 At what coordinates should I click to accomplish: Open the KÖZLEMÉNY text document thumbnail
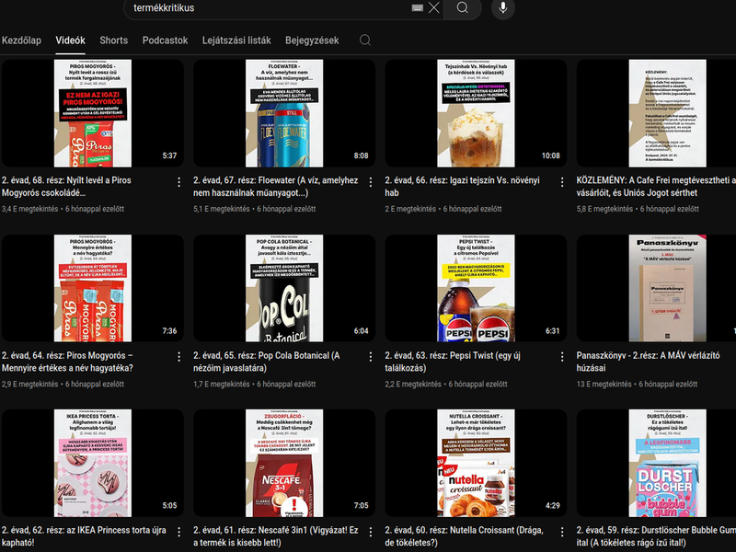[x=656, y=113]
